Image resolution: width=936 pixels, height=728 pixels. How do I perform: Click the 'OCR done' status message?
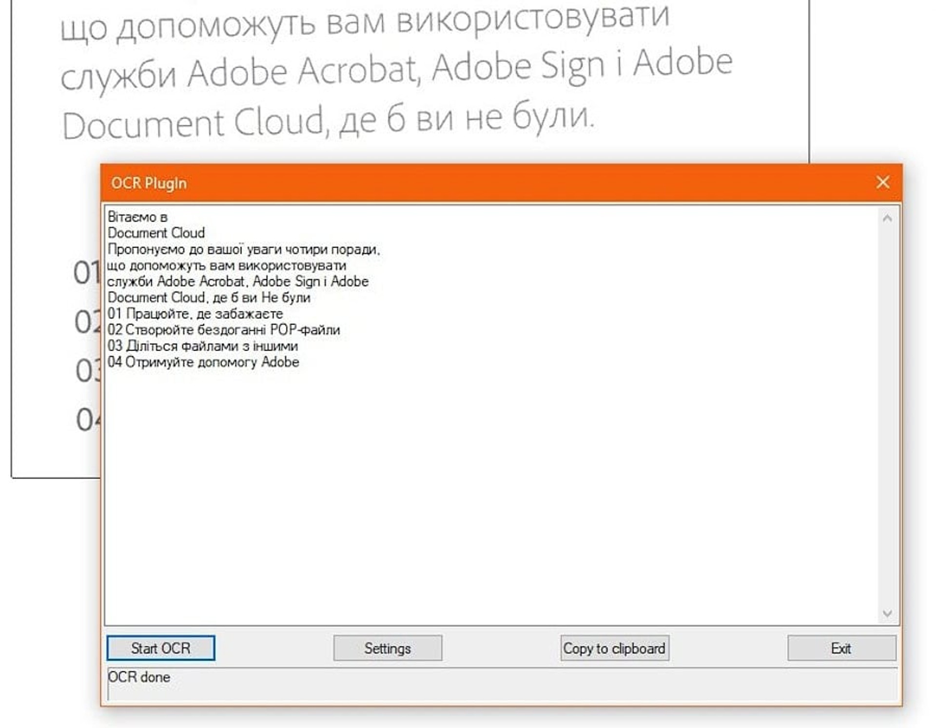pos(139,677)
